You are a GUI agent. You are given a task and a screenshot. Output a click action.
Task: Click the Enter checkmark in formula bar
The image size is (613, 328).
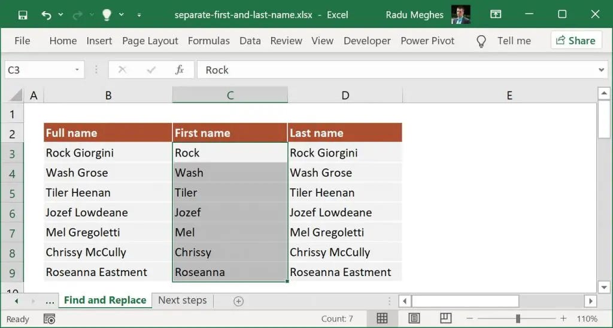click(151, 70)
